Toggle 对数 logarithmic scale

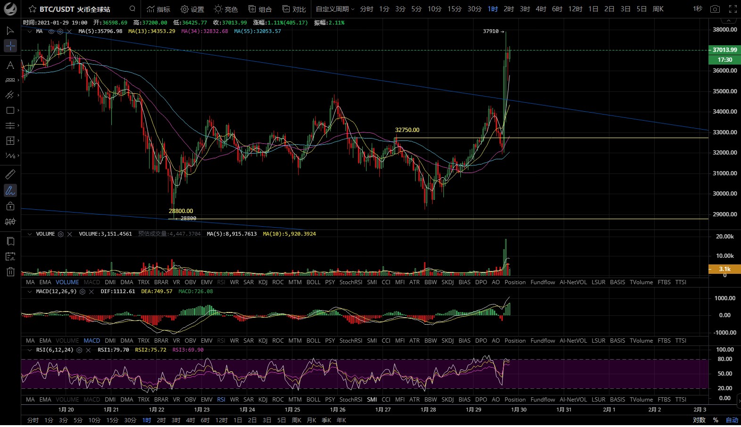tap(699, 420)
